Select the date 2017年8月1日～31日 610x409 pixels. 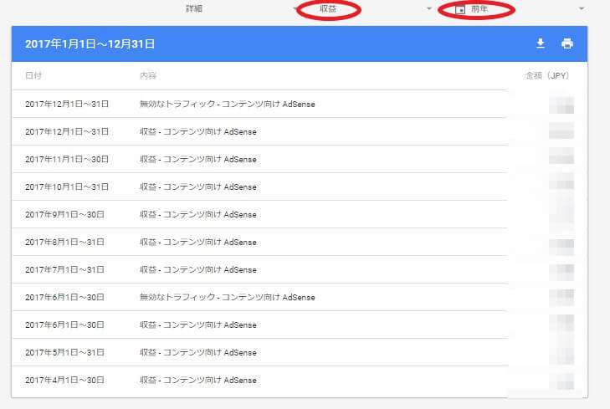pos(64,242)
